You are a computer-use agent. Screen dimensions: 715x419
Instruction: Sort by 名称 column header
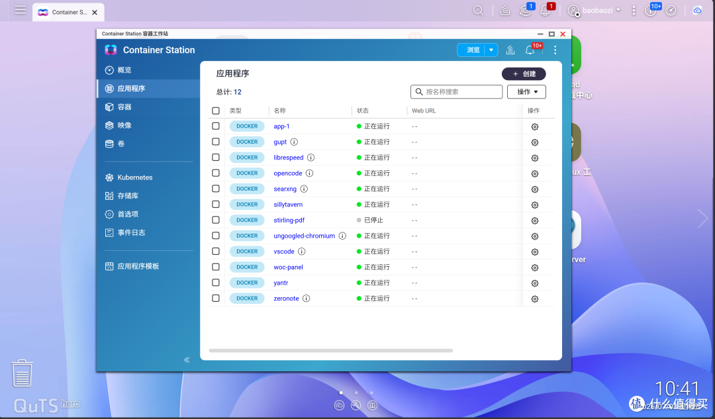click(x=279, y=111)
